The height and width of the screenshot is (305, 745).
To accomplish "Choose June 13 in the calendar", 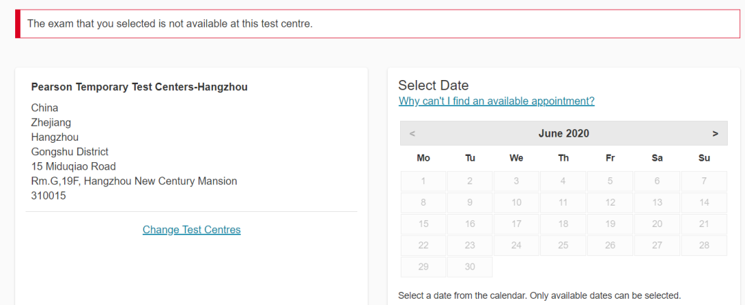I will pyautogui.click(x=657, y=203).
